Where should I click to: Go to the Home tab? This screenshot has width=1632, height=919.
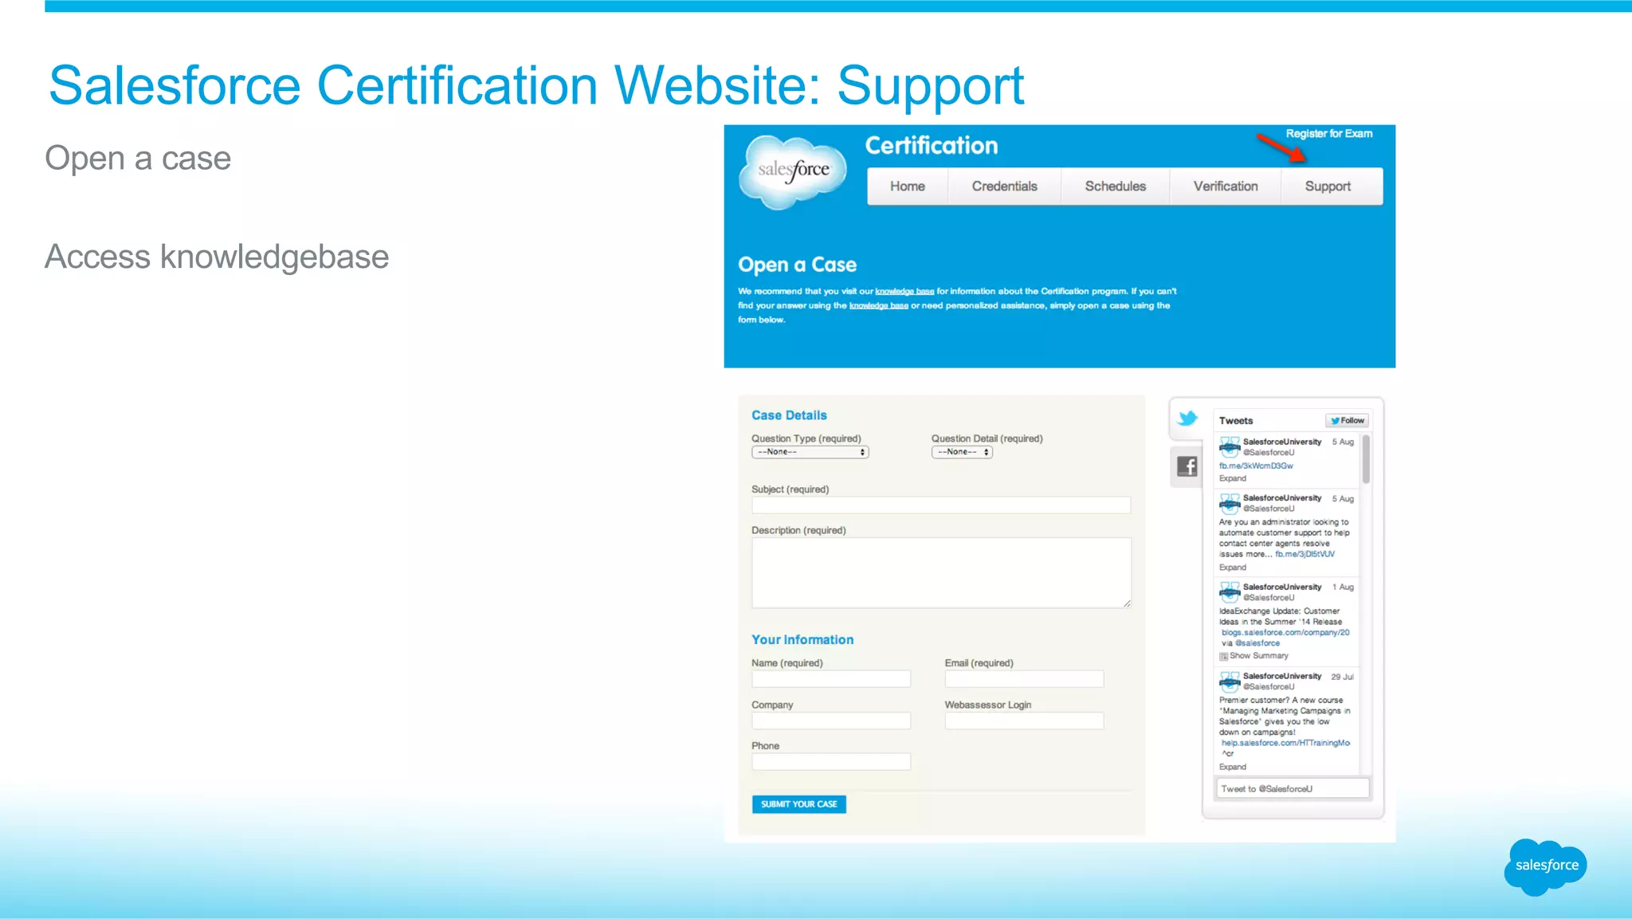[908, 187]
